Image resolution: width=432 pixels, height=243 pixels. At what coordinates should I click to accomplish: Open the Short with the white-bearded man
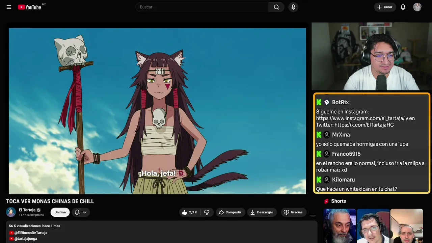(340, 226)
